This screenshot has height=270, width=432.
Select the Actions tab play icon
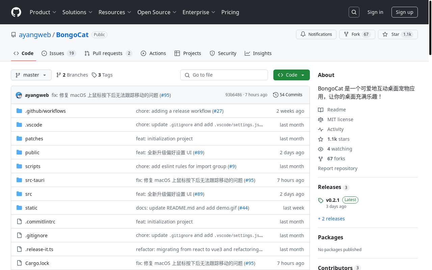pos(143,53)
